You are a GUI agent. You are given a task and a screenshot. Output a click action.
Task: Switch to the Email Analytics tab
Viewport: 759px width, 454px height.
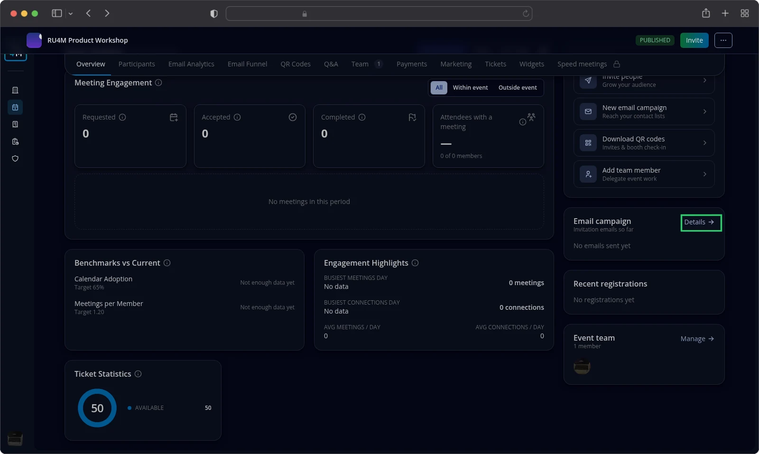tap(191, 64)
